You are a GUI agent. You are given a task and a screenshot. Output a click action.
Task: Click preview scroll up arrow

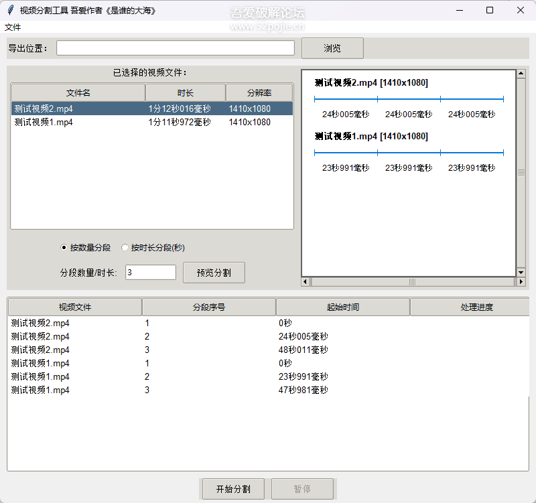[521, 74]
